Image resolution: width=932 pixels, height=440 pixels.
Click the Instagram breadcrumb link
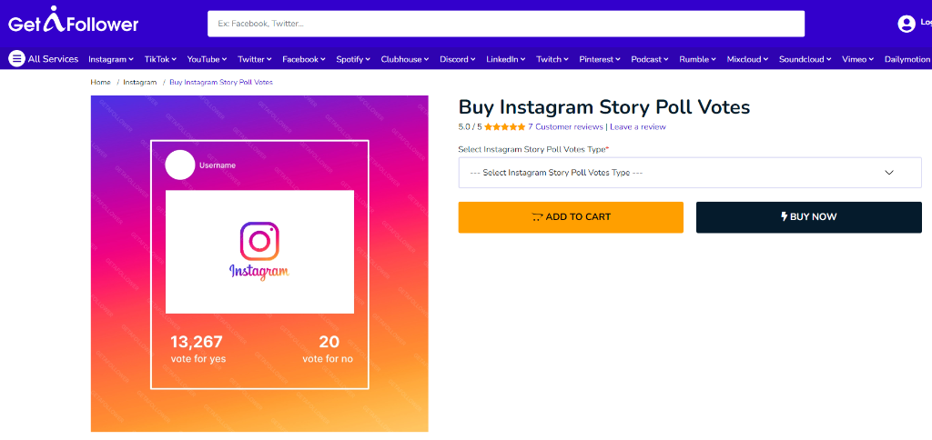pyautogui.click(x=139, y=83)
